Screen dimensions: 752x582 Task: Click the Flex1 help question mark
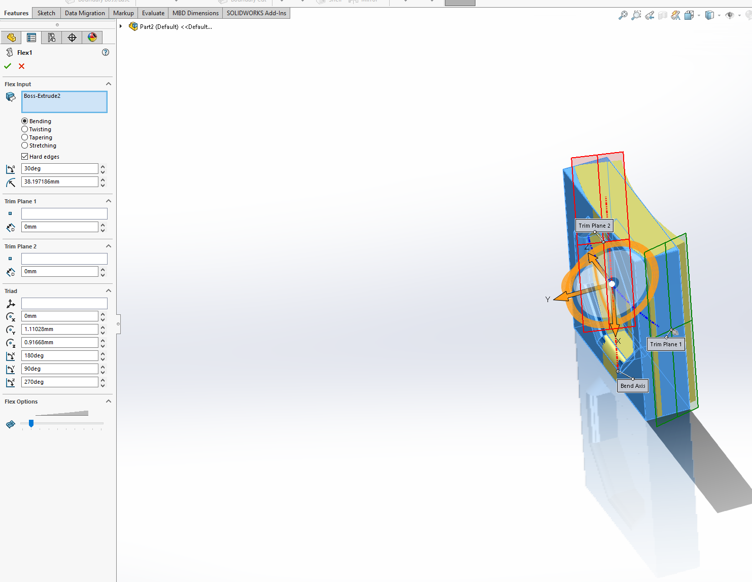105,52
